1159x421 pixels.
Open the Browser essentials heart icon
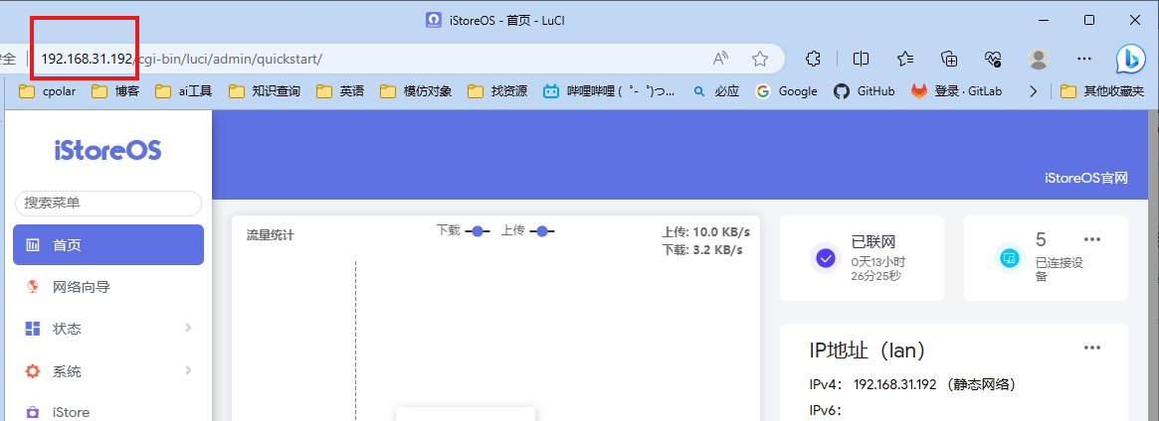coord(994,59)
